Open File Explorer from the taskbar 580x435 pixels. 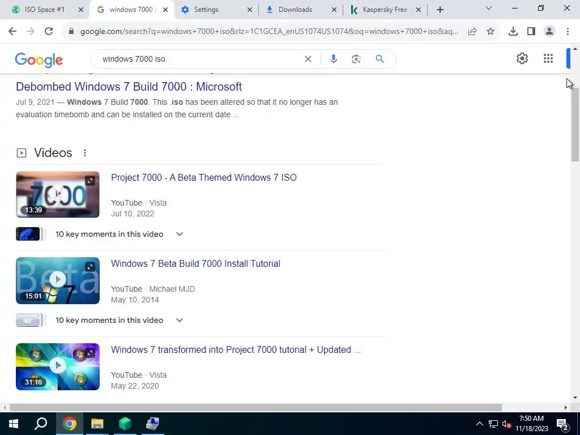[97, 424]
